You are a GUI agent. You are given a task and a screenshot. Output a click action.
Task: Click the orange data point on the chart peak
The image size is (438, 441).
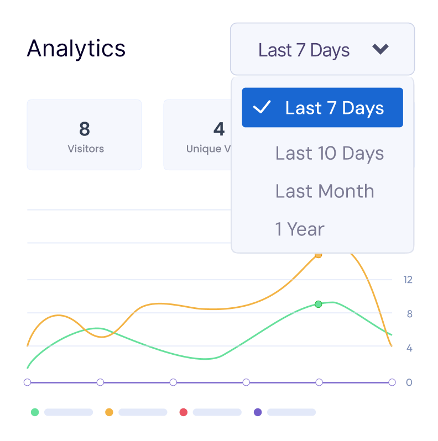319,255
